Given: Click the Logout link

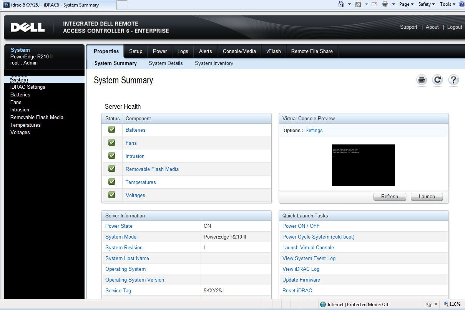Looking at the screenshot, I should [455, 27].
